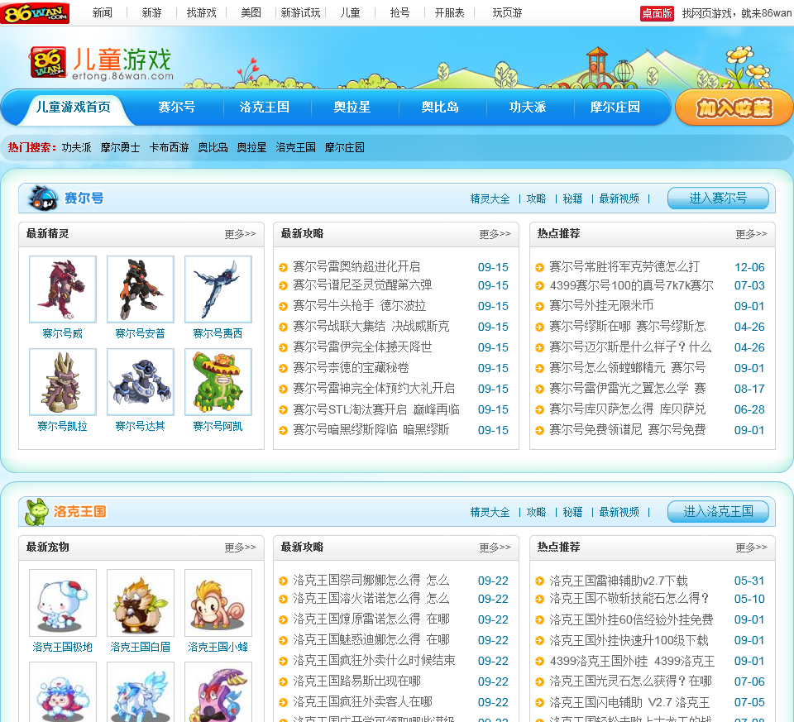Click the 进入洛克王国 button
The image size is (794, 722).
718,511
